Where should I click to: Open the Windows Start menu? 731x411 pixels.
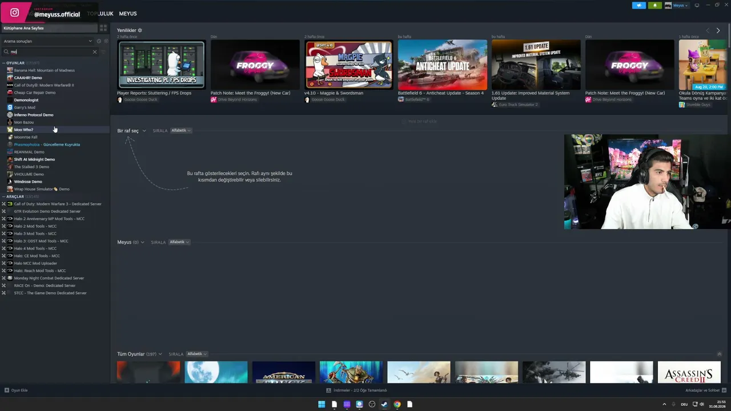point(322,404)
